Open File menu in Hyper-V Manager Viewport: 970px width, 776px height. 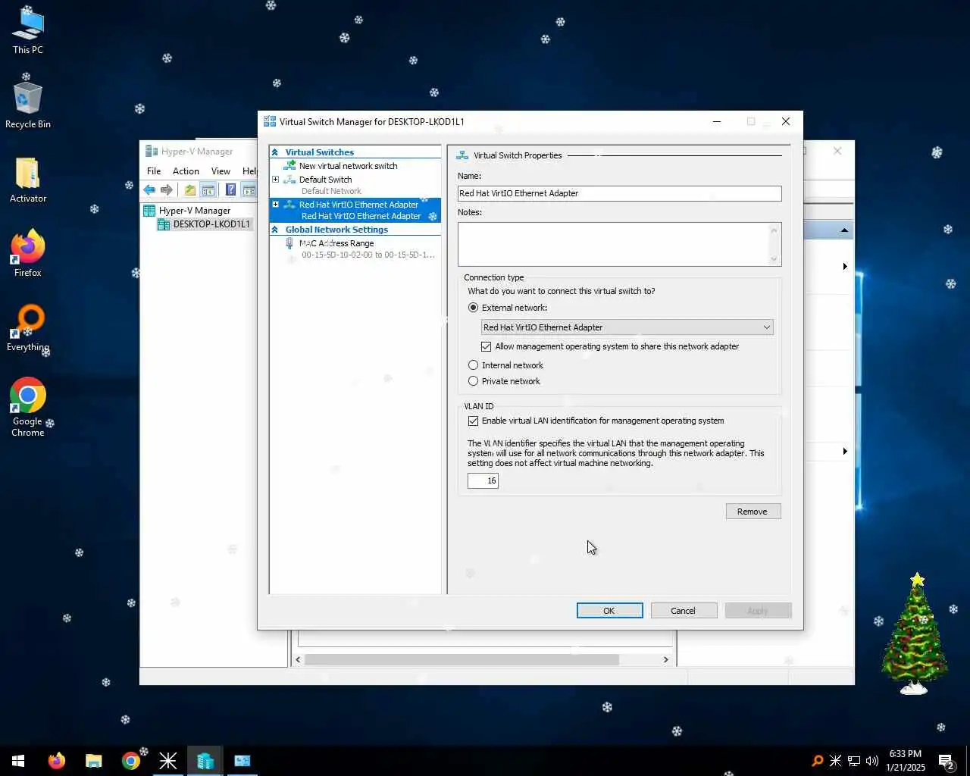pyautogui.click(x=154, y=171)
